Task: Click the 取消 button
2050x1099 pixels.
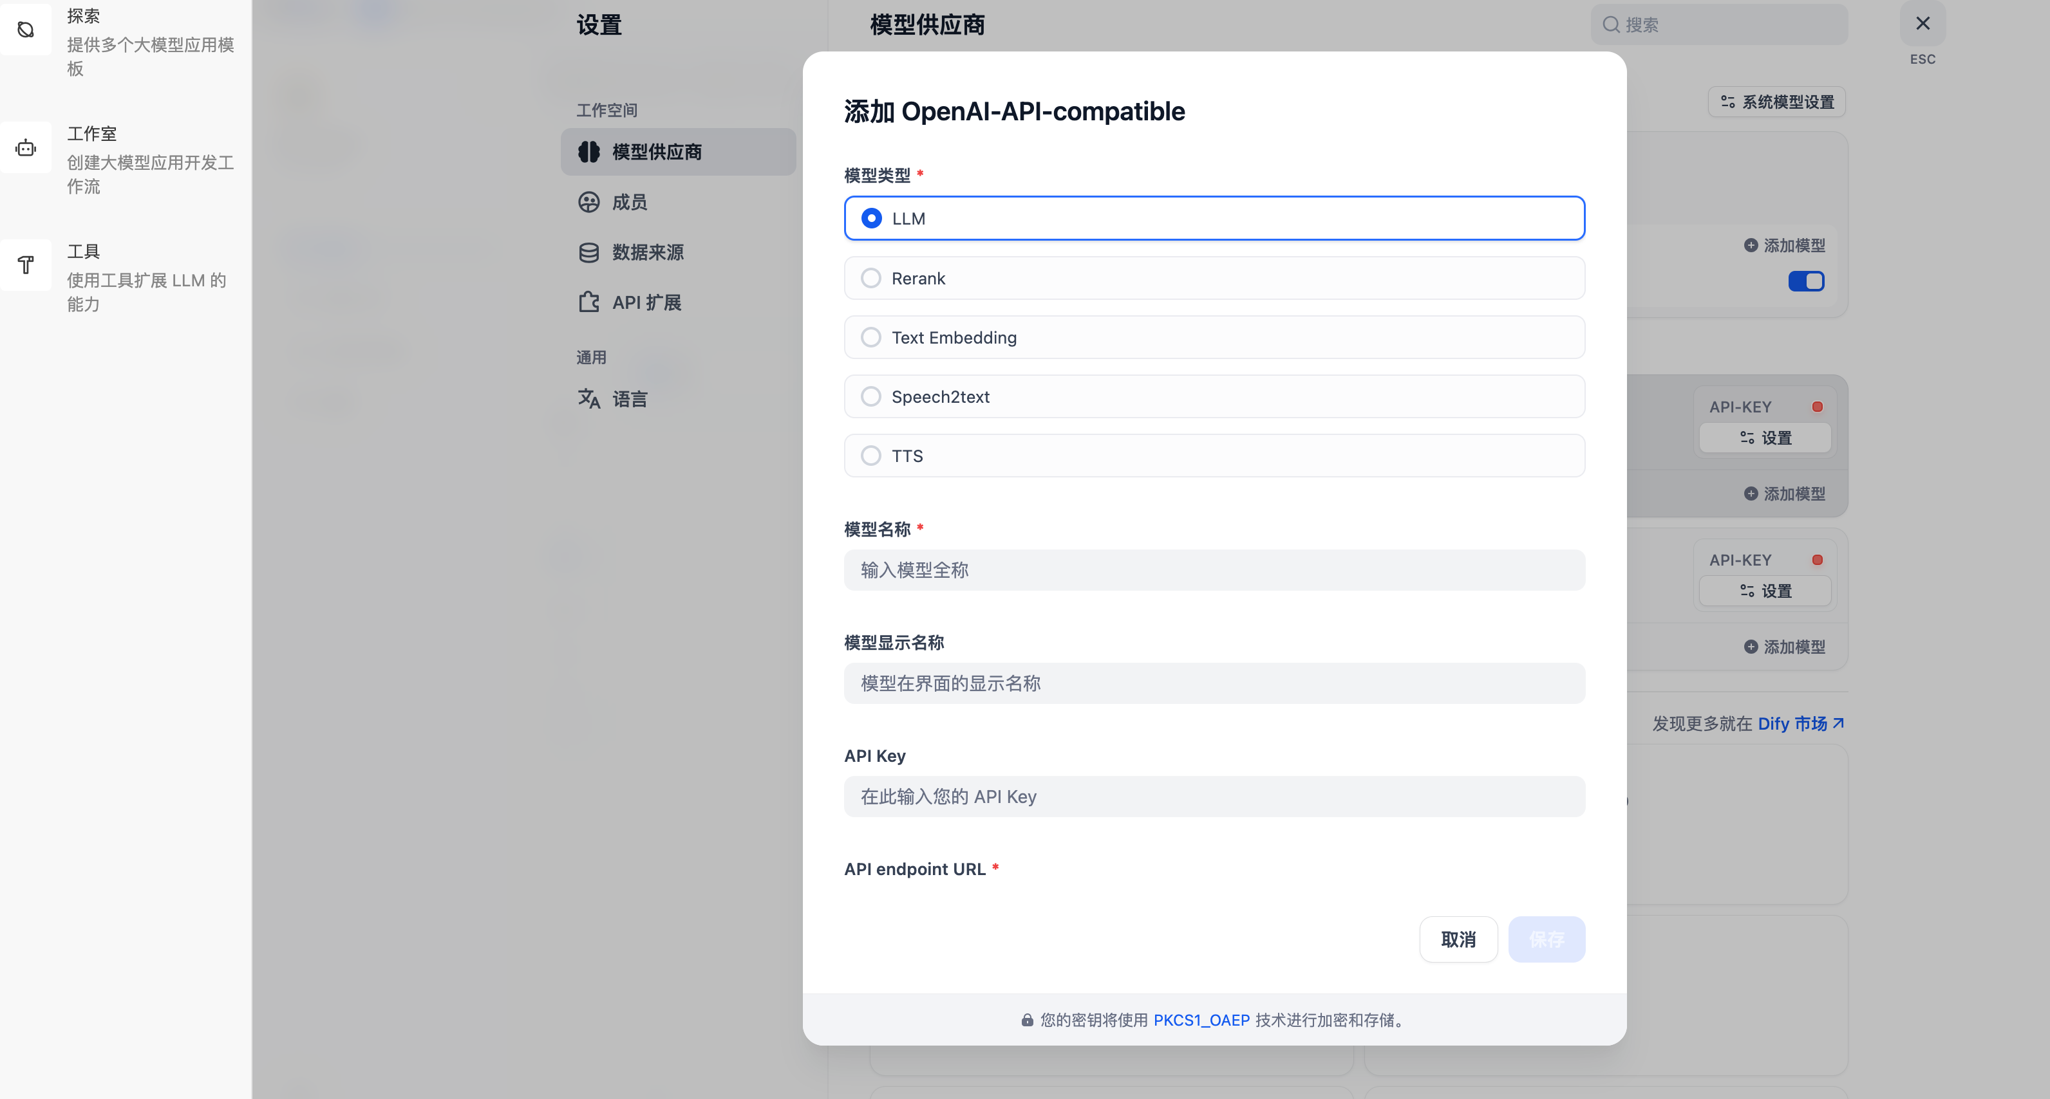Action: [x=1458, y=939]
